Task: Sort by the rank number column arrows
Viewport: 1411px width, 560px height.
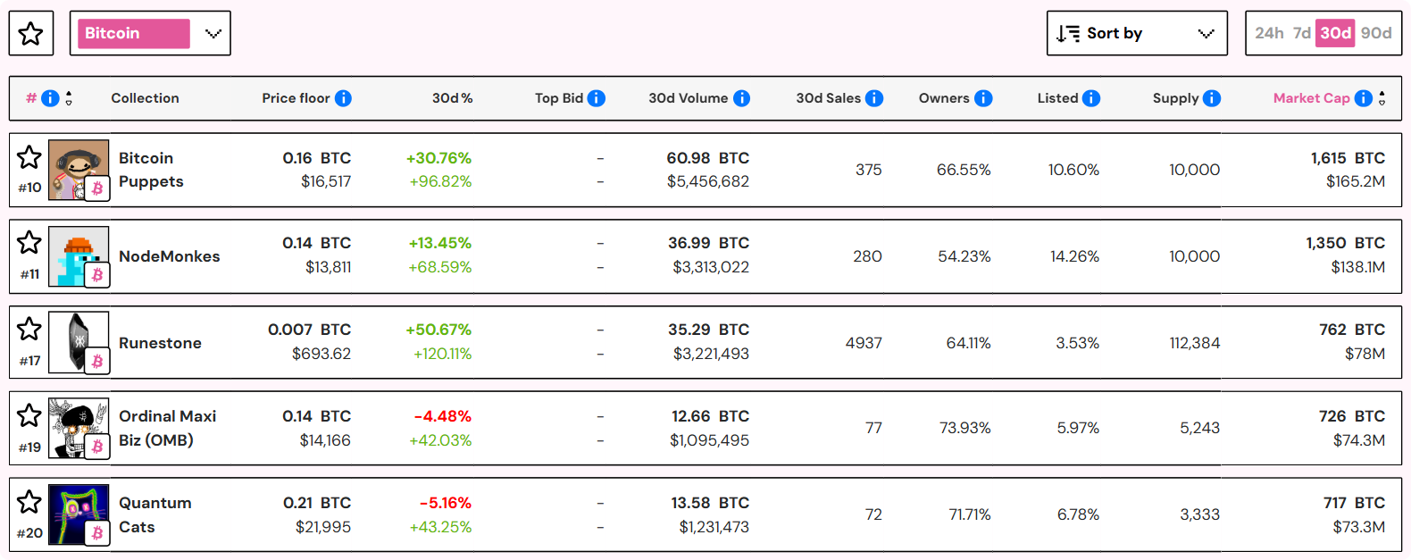Action: coord(69,98)
